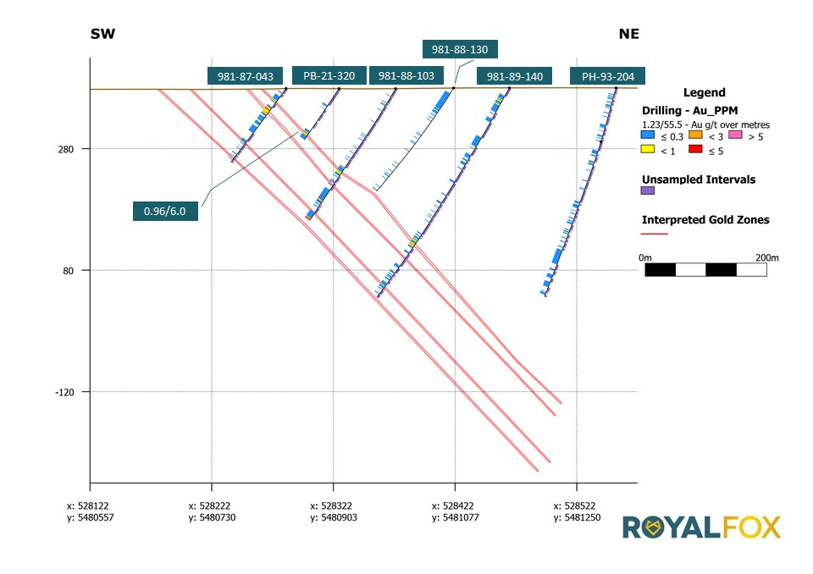Click the purple Unsampled Intervals swatch
Screen dimensions: 813x574
pyautogui.click(x=648, y=191)
